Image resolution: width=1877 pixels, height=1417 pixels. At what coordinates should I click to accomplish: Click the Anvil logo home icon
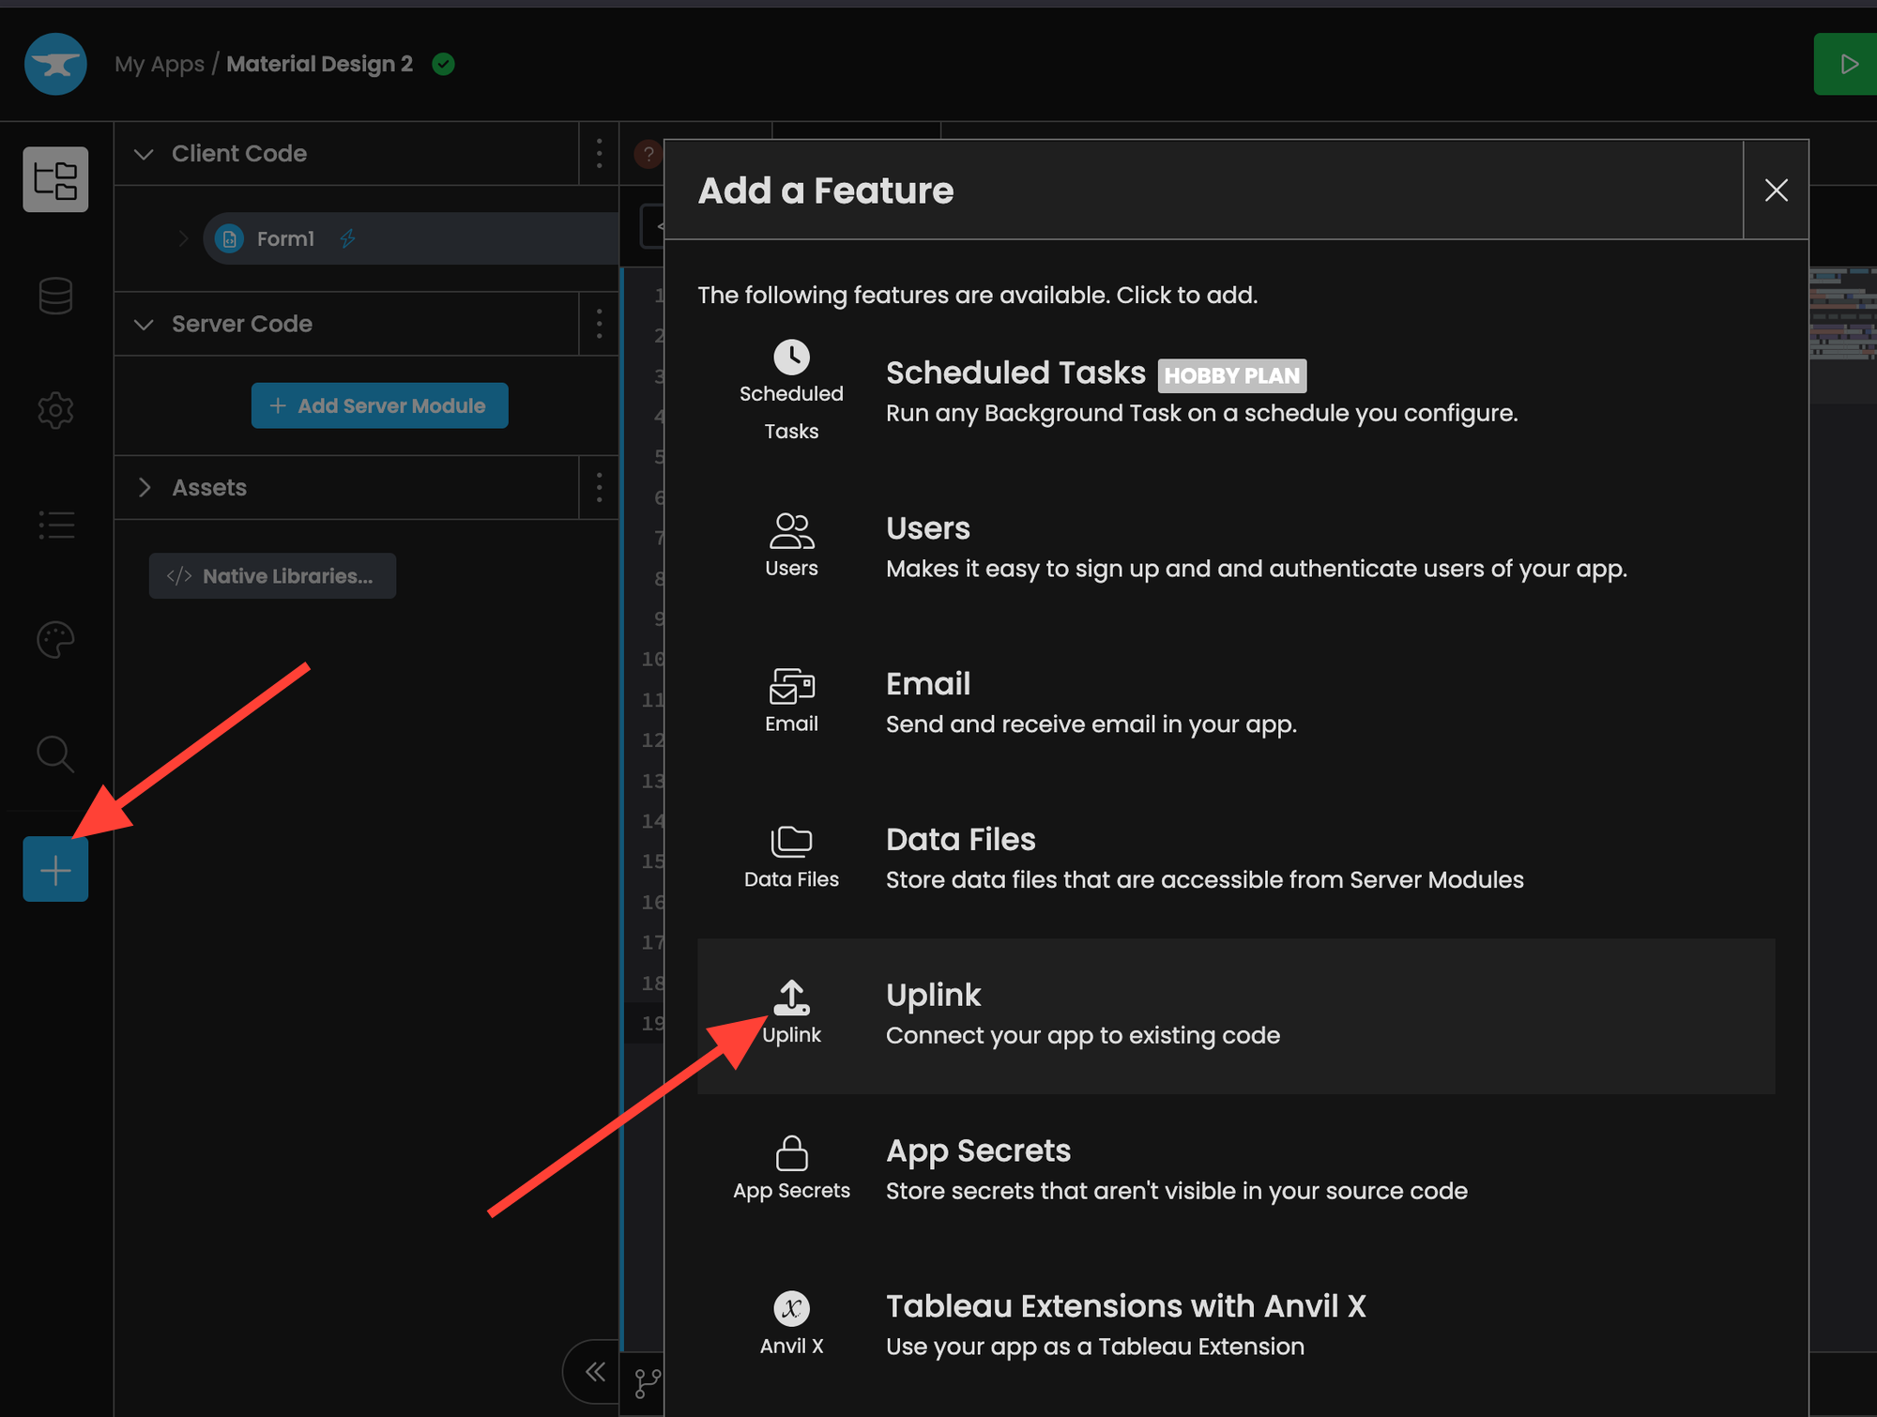pos(55,64)
